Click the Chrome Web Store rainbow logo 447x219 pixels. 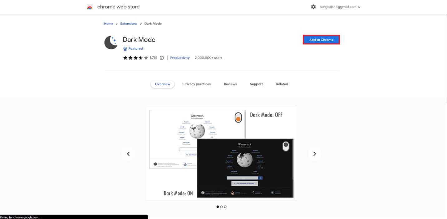[x=90, y=7]
